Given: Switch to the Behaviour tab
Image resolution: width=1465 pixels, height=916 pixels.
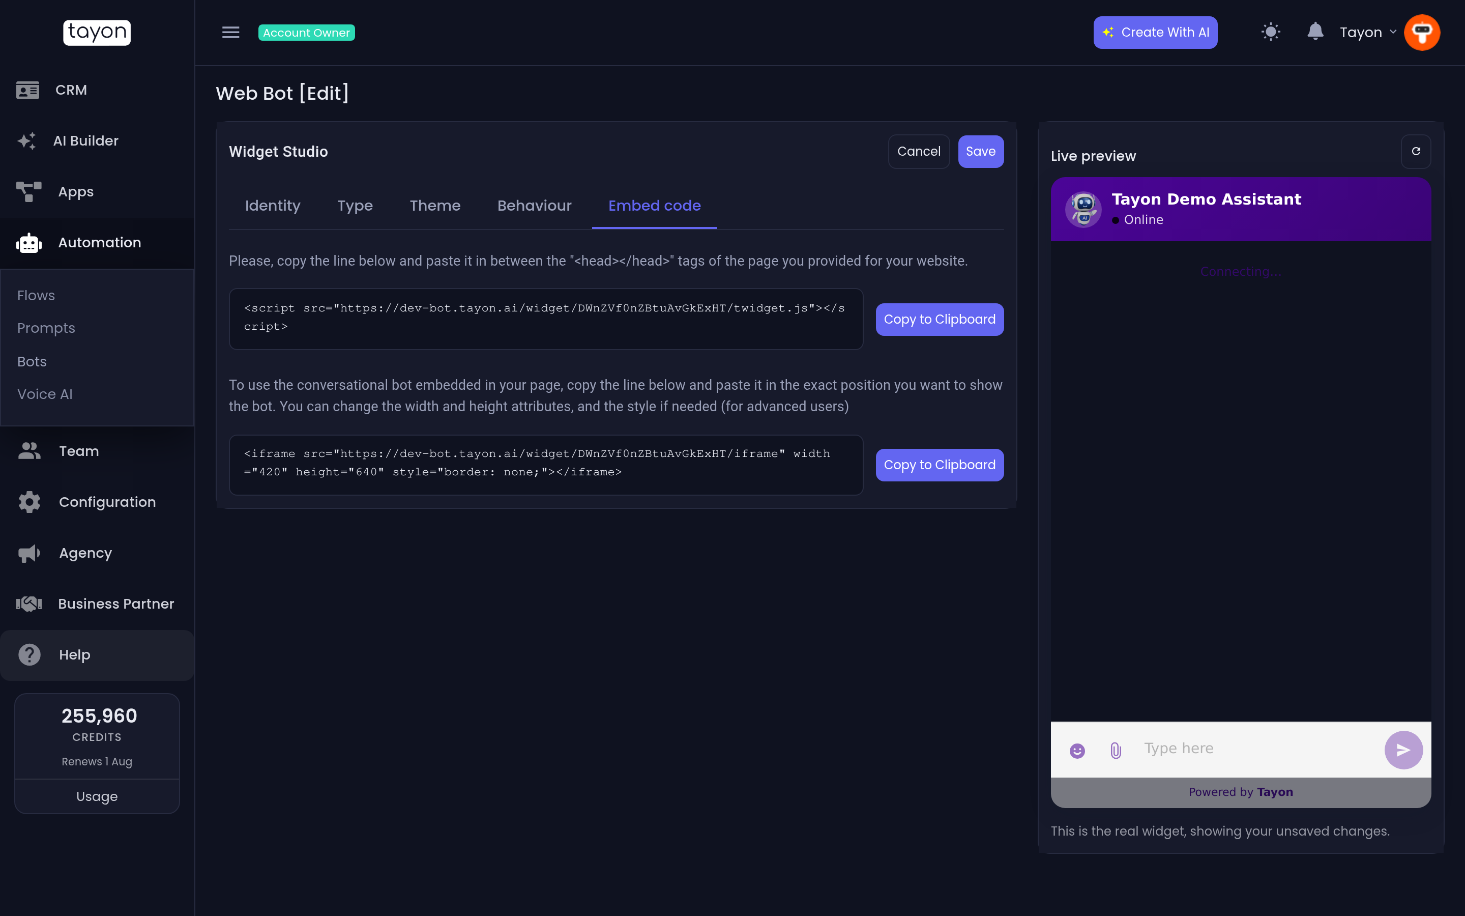Looking at the screenshot, I should 534,206.
